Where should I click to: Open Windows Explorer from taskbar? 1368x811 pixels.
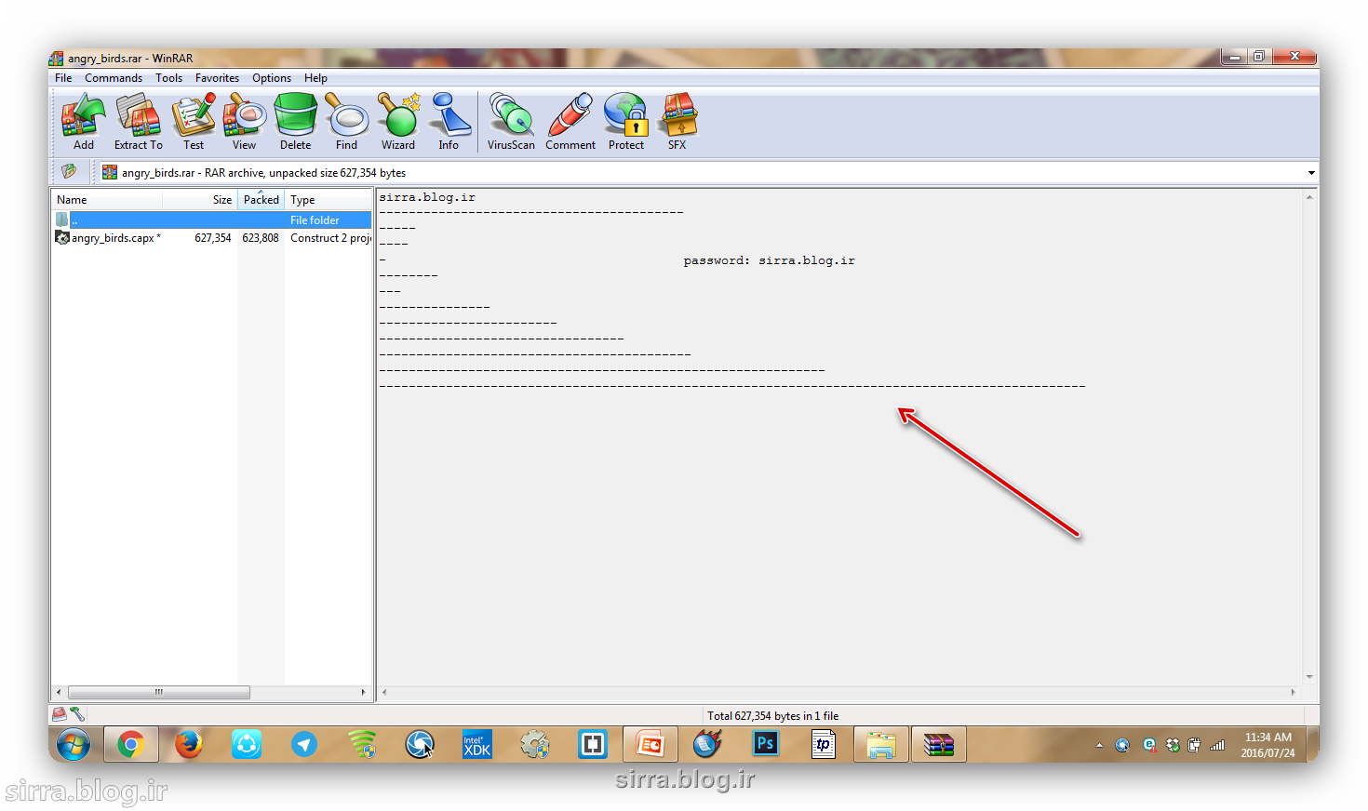[x=881, y=745]
